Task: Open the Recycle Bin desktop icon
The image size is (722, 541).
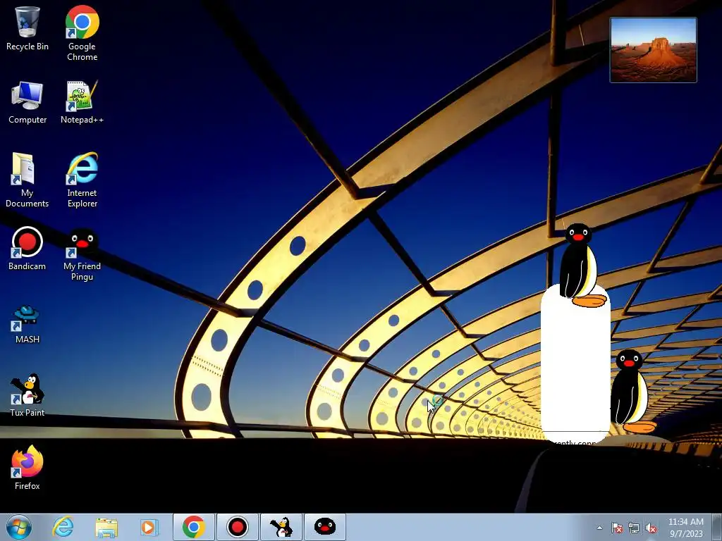Action: point(27,27)
